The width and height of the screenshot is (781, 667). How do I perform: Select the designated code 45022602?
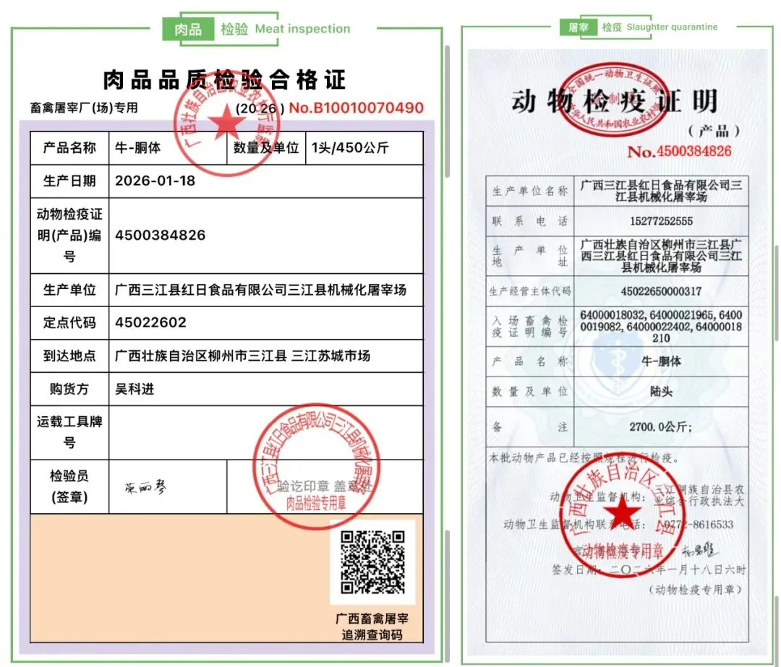click(150, 322)
